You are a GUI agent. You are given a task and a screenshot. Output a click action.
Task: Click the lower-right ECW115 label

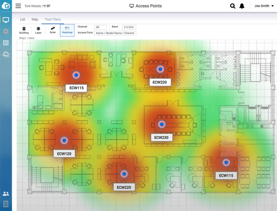click(226, 175)
